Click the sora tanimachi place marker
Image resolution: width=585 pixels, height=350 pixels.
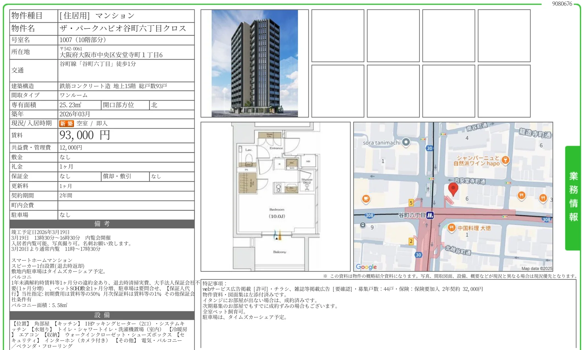pyautogui.click(x=406, y=142)
